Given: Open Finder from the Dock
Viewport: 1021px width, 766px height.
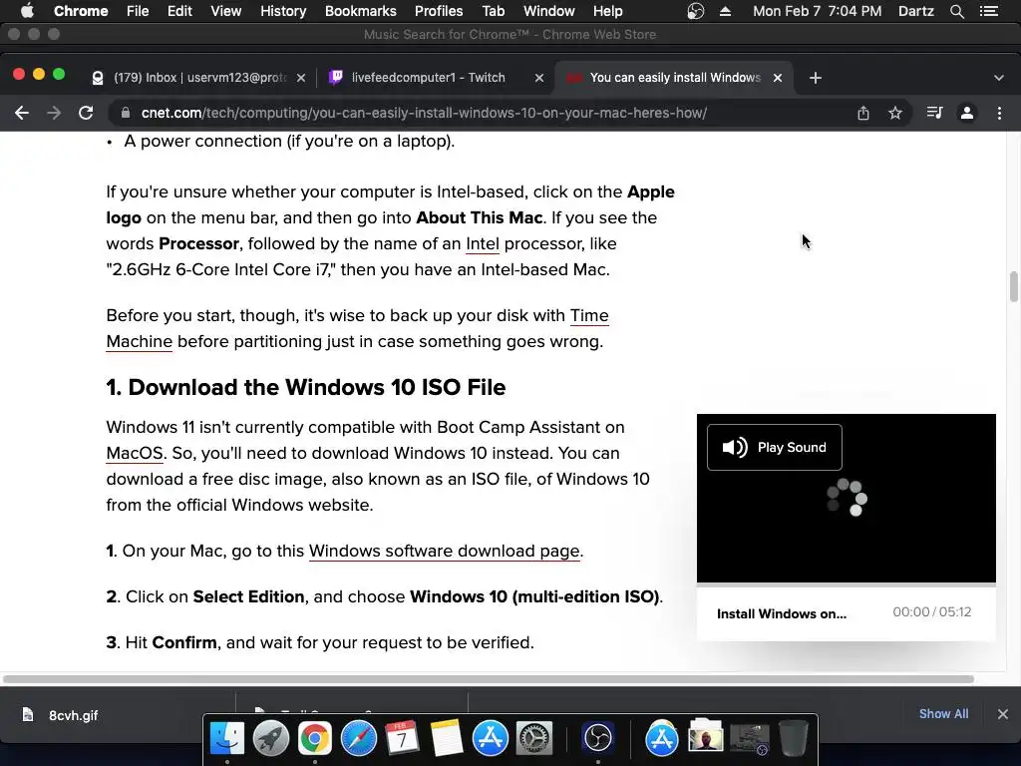Looking at the screenshot, I should [226, 738].
